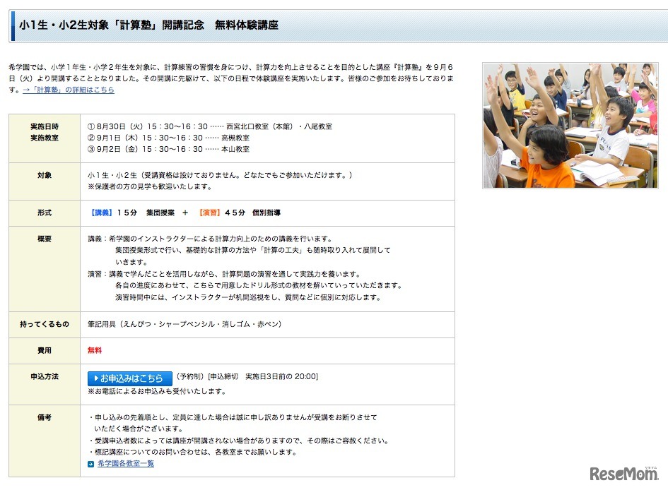Click the 対象 row header
668x490 pixels.
44,174
